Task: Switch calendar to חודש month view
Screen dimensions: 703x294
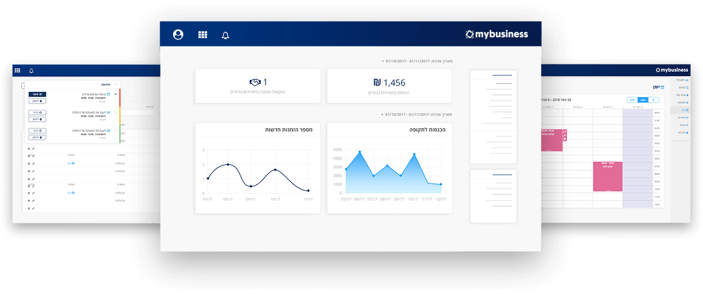Action: point(632,100)
